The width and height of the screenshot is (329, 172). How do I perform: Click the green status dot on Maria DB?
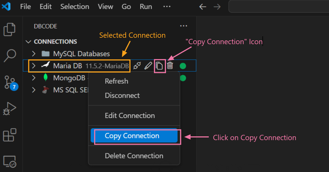[183, 66]
